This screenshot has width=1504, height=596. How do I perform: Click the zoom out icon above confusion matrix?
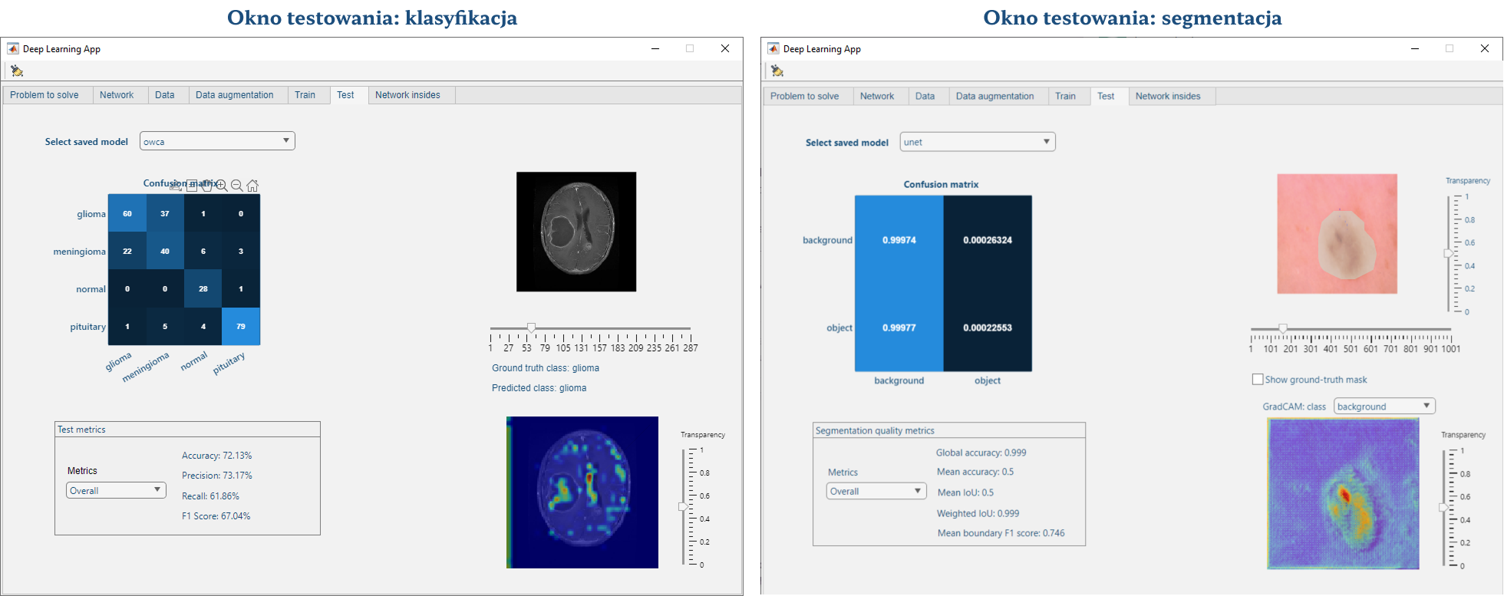click(237, 185)
